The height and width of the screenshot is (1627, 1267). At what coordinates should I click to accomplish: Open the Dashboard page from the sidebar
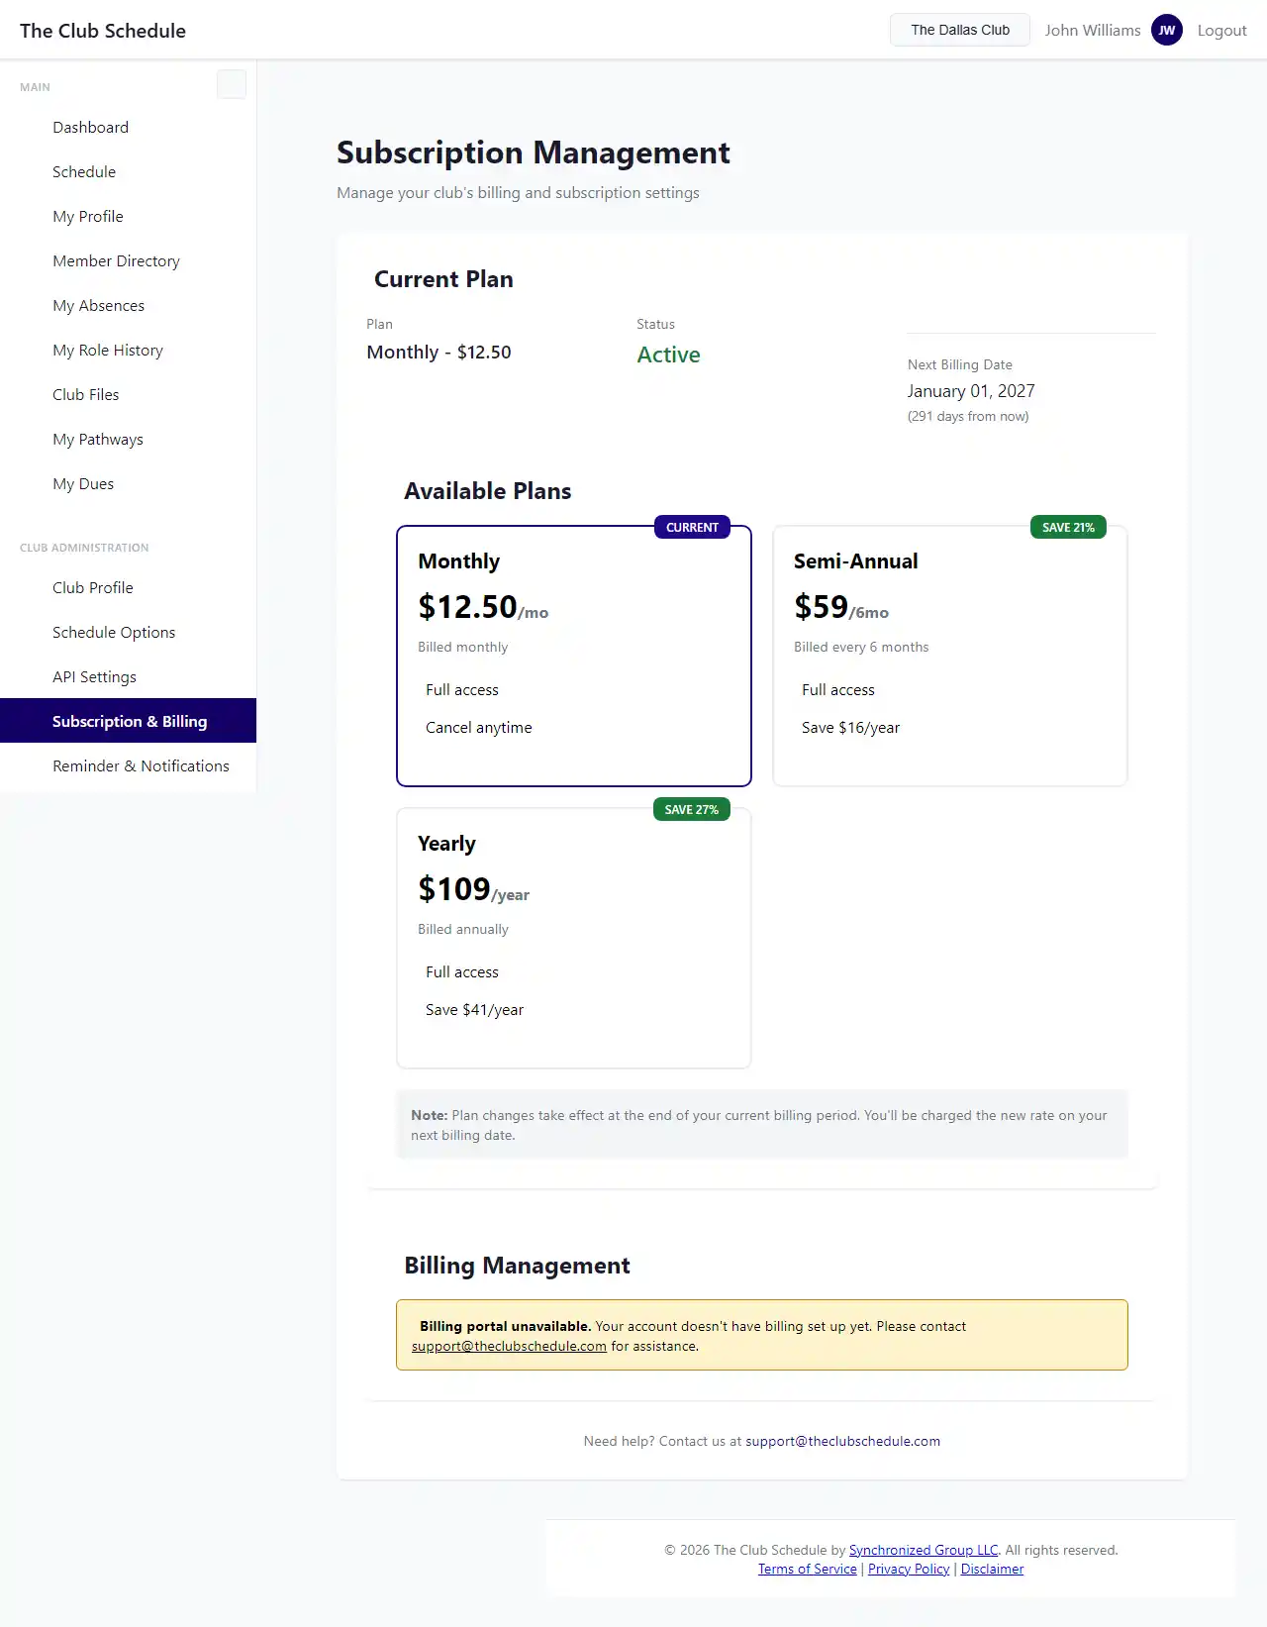tap(90, 127)
